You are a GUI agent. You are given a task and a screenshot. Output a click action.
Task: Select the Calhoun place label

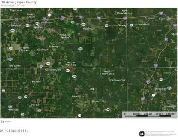pos(43,50)
